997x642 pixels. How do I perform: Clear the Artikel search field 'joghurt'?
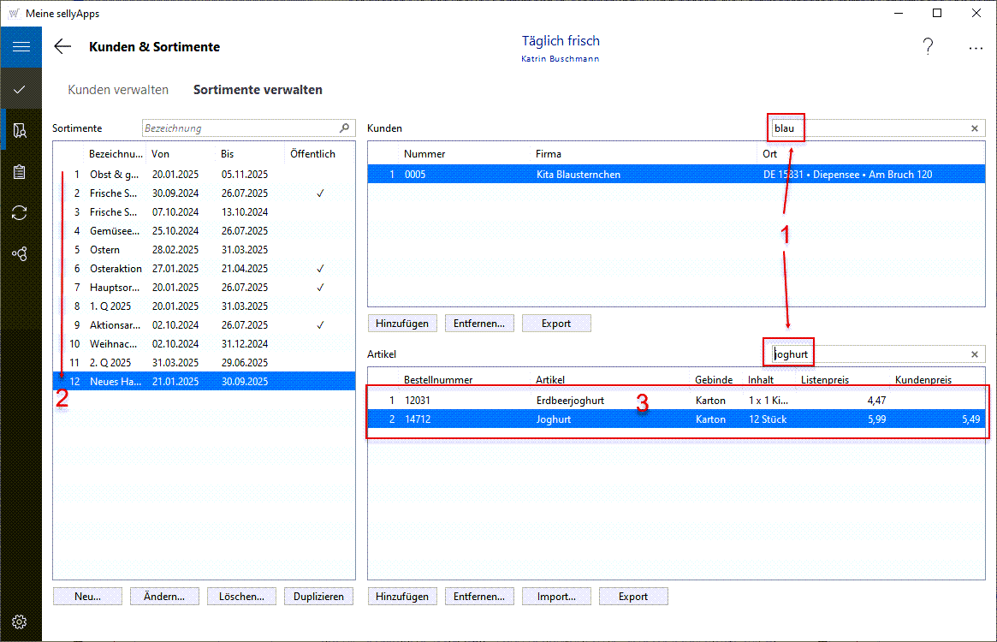(974, 354)
